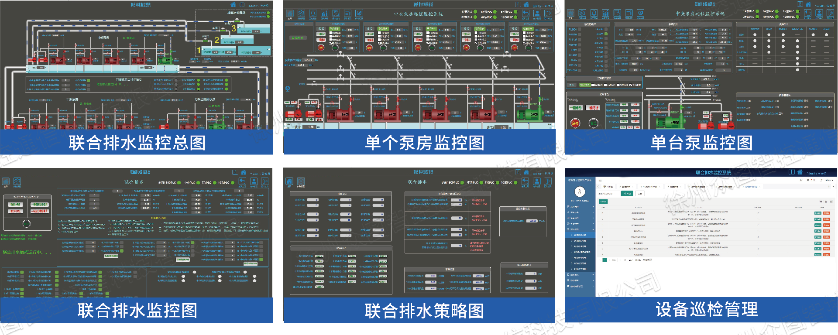This screenshot has height=335, width=838.
Task: Open the gear settings icon in 联合排水策略图 toolbar
Action: (301, 181)
